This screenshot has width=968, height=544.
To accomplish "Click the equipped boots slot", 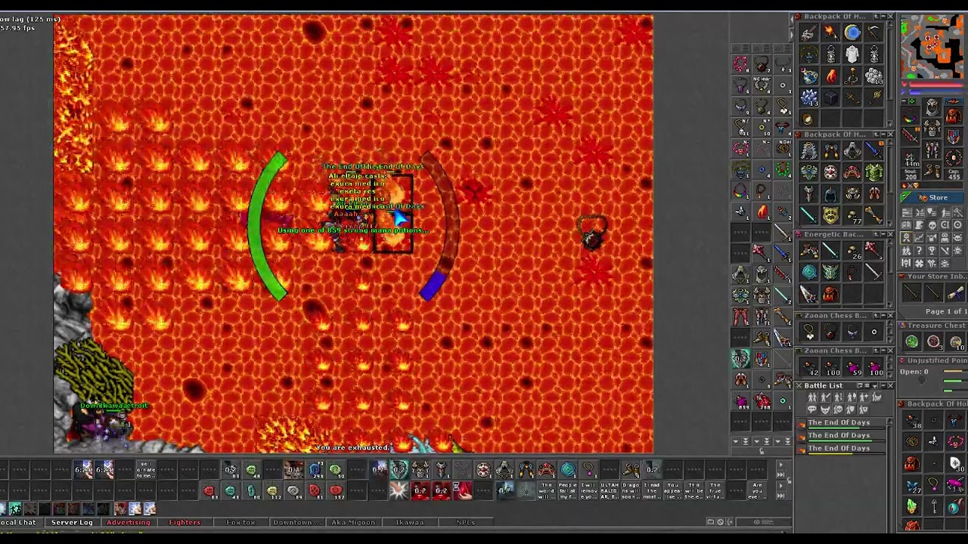I will [932, 169].
